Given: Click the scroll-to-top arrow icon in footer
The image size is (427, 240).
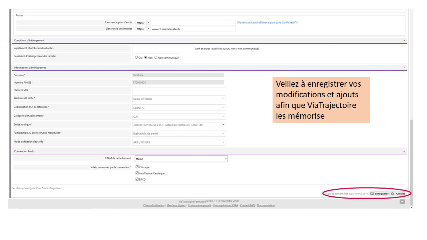Looking at the screenshot, I should pyautogui.click(x=402, y=202).
